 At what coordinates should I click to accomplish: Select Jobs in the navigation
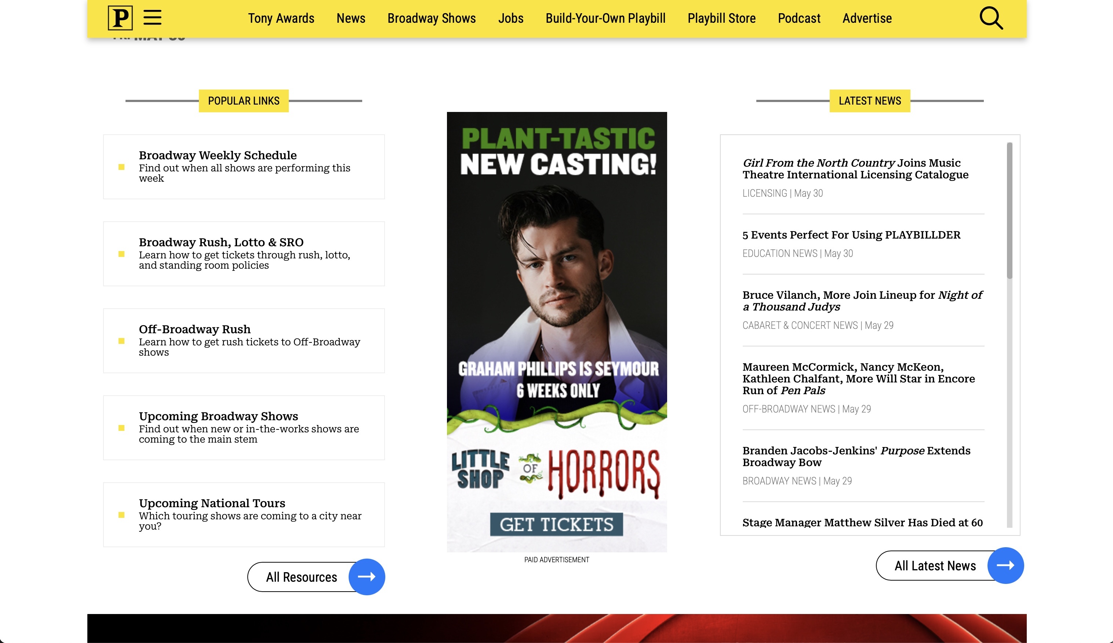point(510,18)
